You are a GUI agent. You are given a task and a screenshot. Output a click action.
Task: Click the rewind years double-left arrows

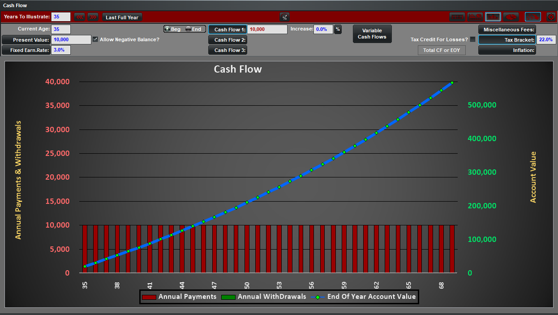tap(79, 17)
